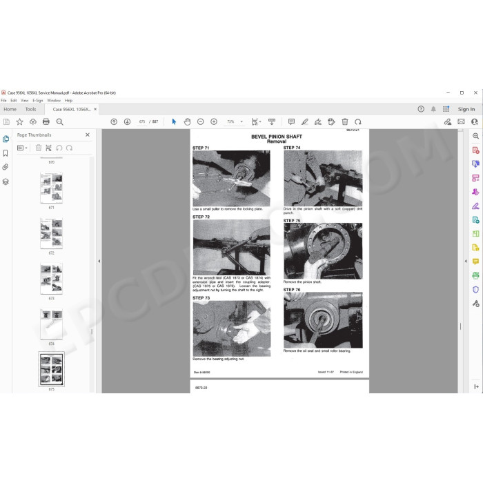Screen dimensions: 483x483
Task: Click the zoom percentage field
Action: [x=230, y=121]
